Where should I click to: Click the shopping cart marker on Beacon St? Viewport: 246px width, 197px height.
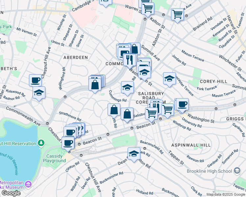click(x=151, y=114)
